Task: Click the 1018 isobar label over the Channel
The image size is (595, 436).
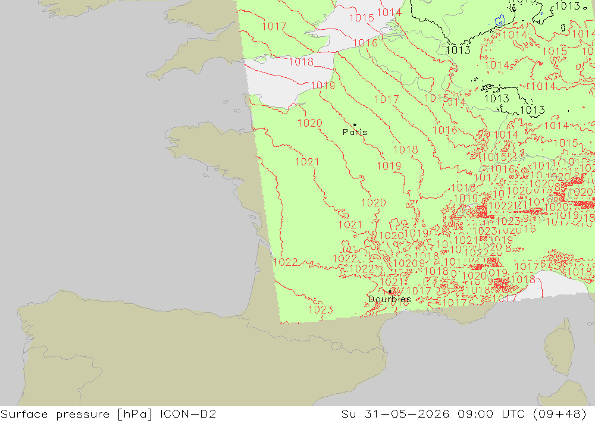Action: coord(301,61)
